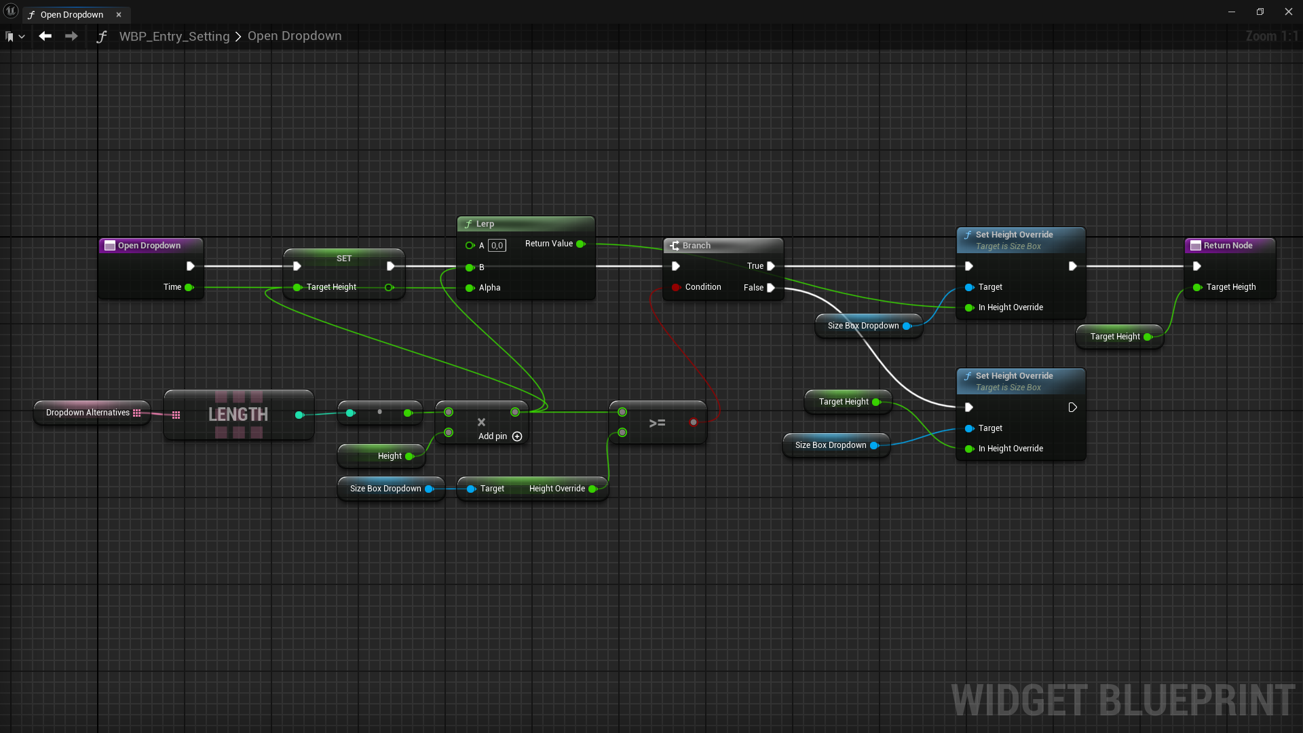Click the Lerp A value input field

[497, 246]
